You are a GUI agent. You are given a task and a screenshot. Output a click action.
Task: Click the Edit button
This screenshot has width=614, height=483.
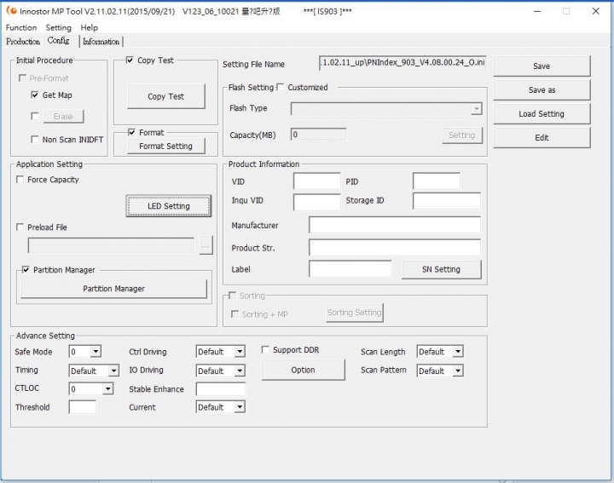tap(542, 138)
